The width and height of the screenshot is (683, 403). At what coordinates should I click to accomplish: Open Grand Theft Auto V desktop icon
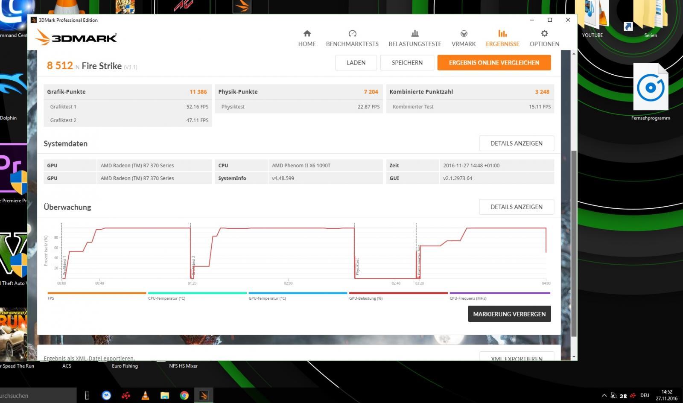pyautogui.click(x=13, y=258)
